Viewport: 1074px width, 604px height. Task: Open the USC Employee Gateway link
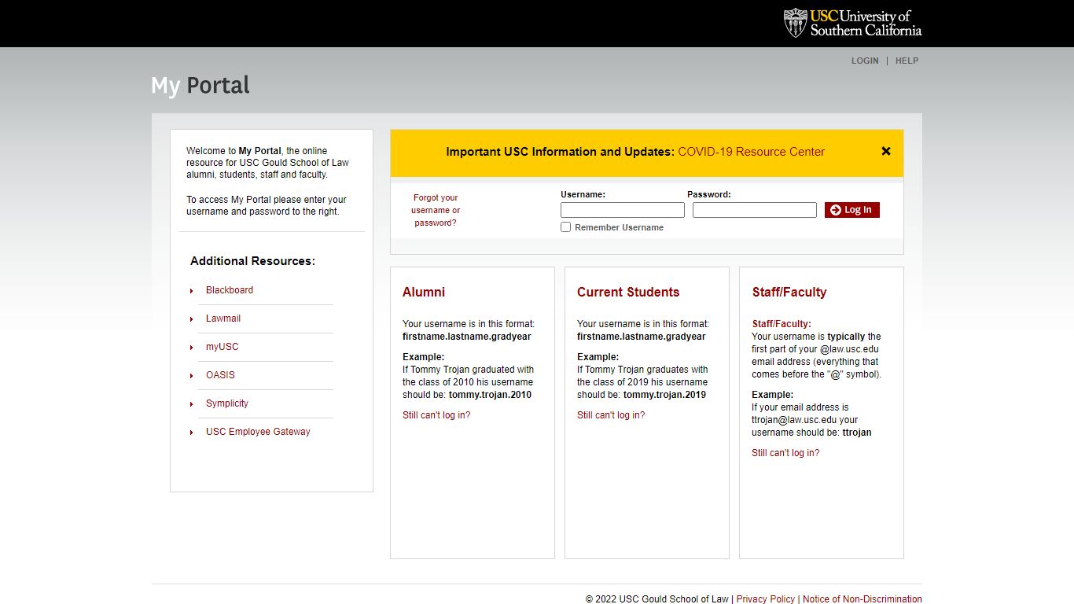pyautogui.click(x=258, y=432)
